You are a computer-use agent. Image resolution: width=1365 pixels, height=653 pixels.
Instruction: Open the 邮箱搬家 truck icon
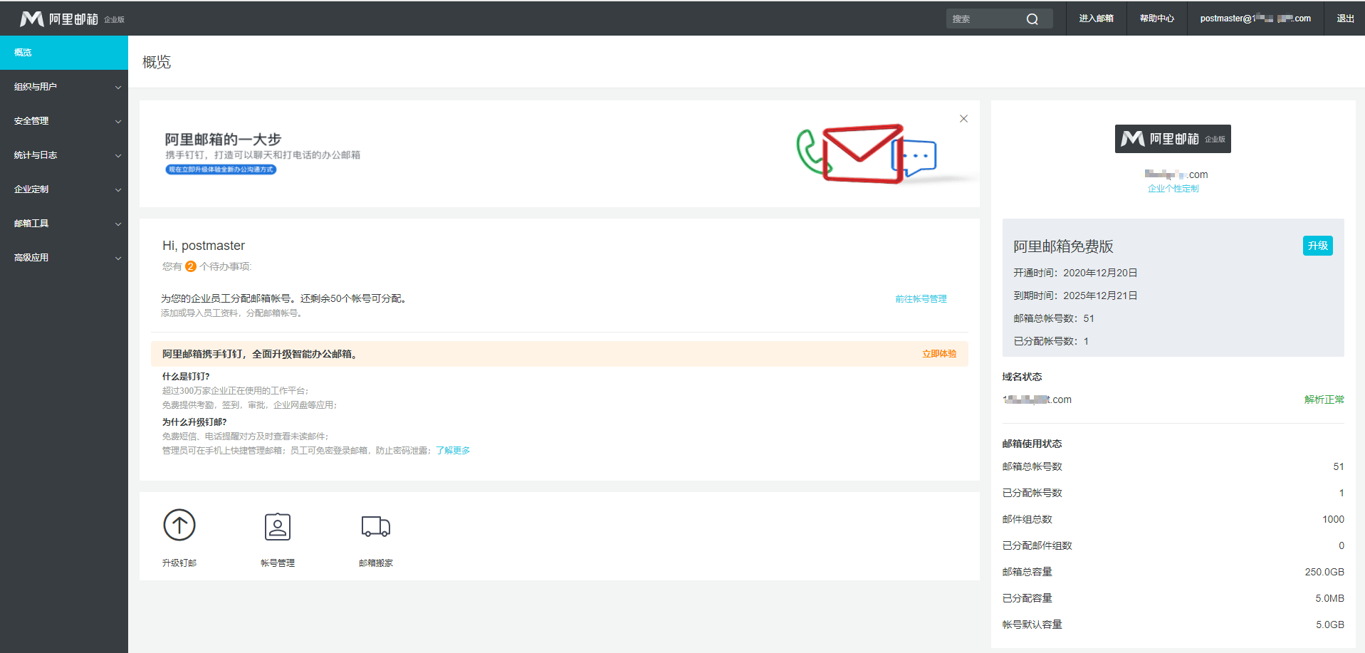376,526
